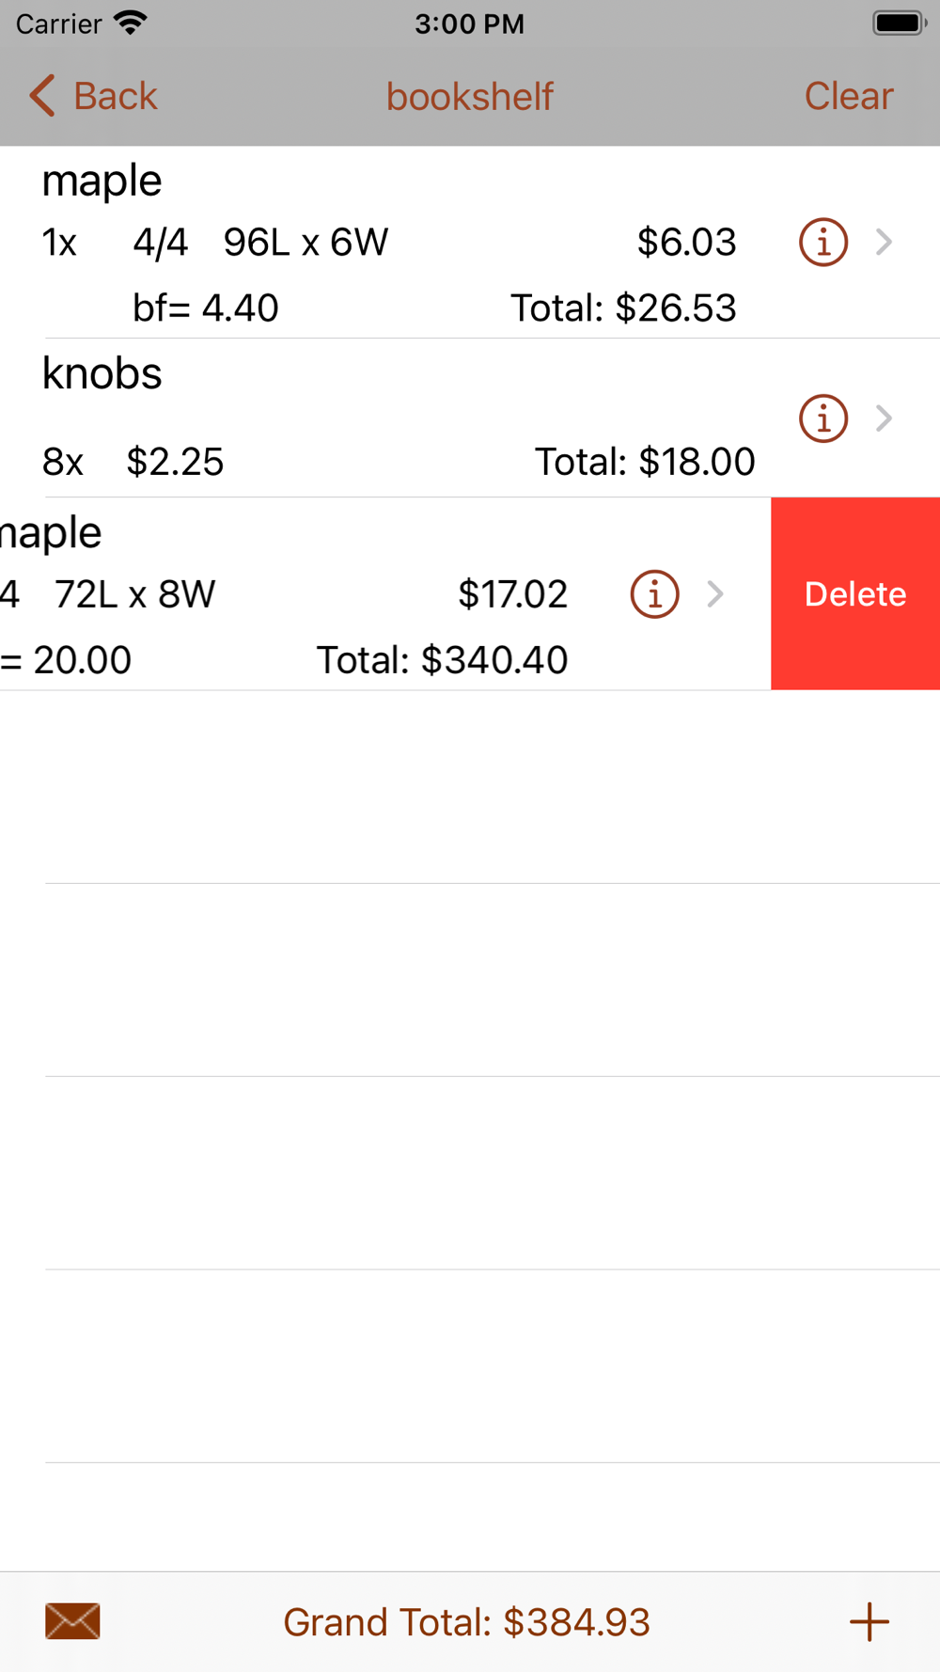Tap the knobs Total: $18.00 text
940x1672 pixels.
click(644, 462)
